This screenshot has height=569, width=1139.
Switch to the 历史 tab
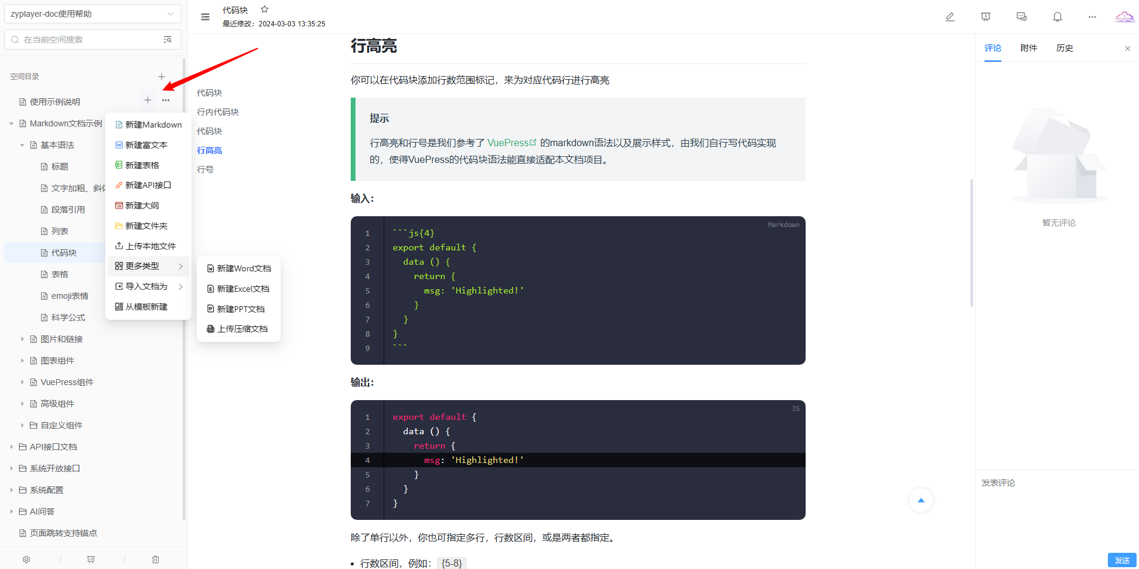click(x=1065, y=48)
